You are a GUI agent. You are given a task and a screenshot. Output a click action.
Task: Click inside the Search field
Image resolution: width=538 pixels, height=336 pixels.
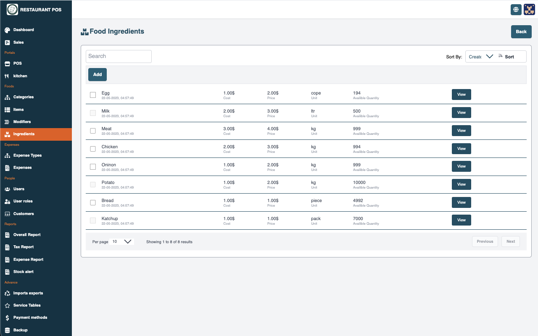tap(119, 56)
